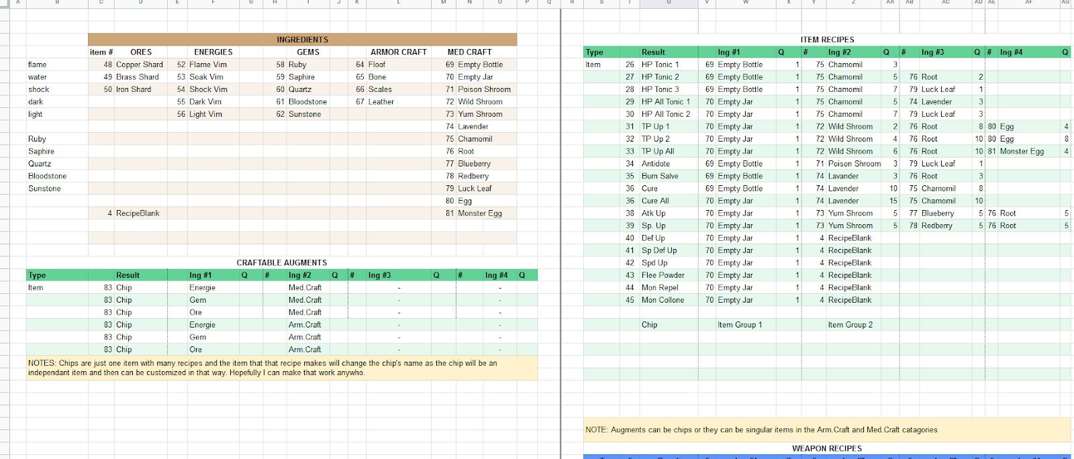Click the ENERGIES column heading
The width and height of the screenshot is (1074, 459).
coord(213,52)
